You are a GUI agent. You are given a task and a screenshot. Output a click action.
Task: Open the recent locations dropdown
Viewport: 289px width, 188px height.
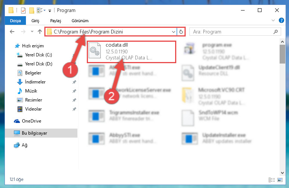[32, 32]
